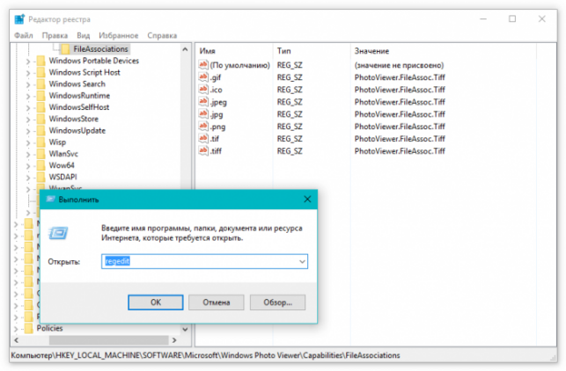Click the string icon of .jpeg value
This screenshot has width=566, height=371.
coord(203,102)
